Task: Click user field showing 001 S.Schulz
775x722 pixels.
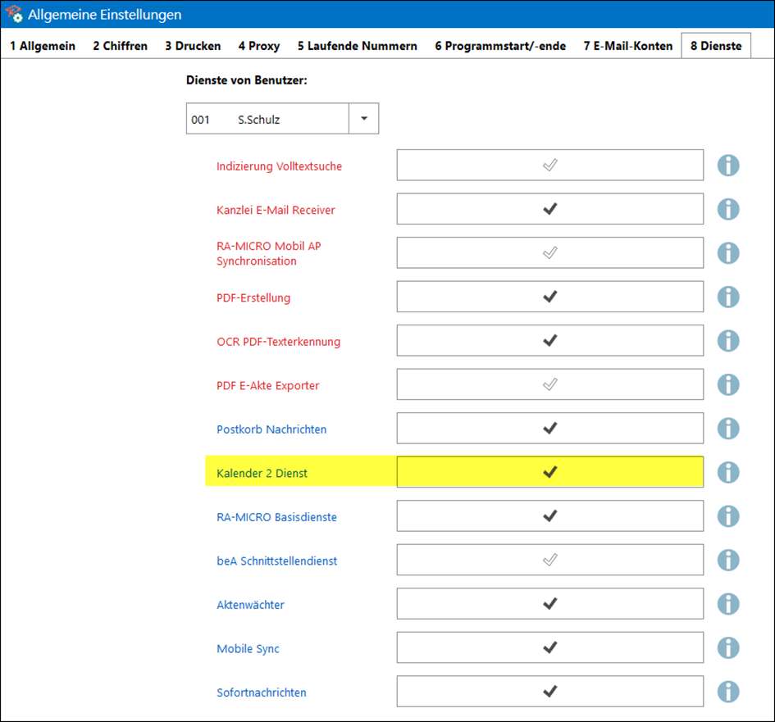Action: click(267, 119)
